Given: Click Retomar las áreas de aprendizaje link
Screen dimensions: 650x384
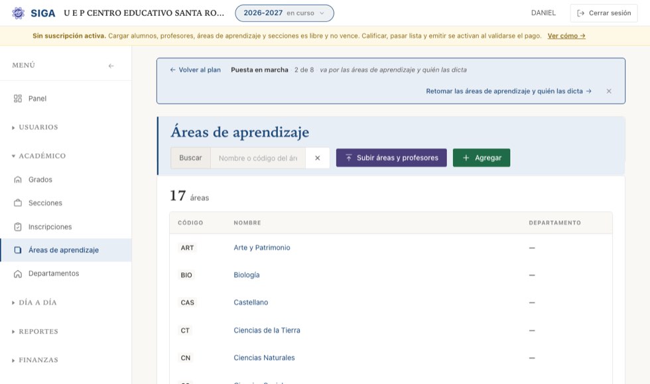Looking at the screenshot, I should (x=509, y=92).
